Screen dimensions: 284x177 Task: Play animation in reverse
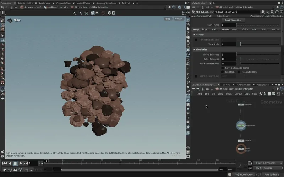click(10, 163)
